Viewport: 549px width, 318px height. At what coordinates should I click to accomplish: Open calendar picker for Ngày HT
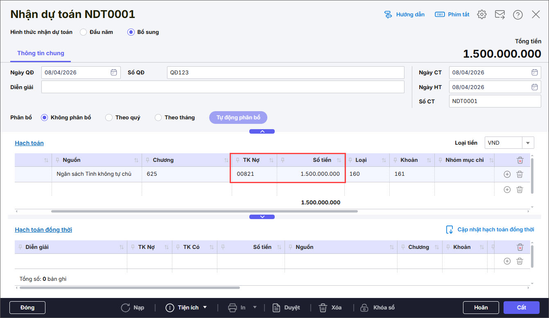point(534,87)
